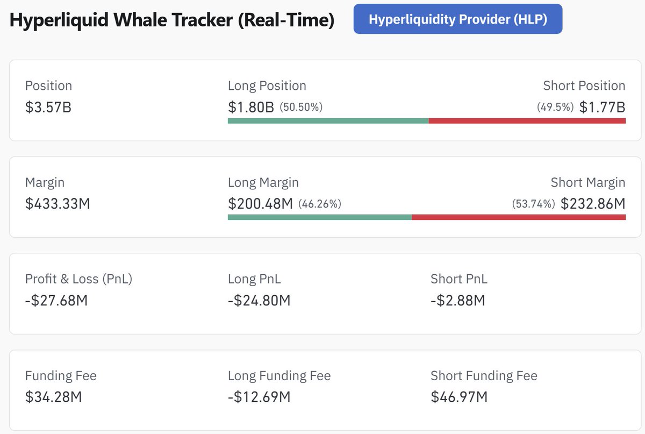Click the Profit & Loss (PnL) label
The image size is (645, 434).
[78, 279]
